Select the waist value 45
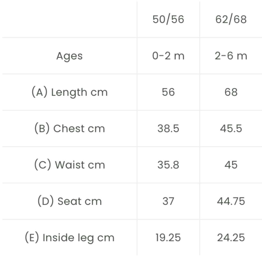 [231, 165]
